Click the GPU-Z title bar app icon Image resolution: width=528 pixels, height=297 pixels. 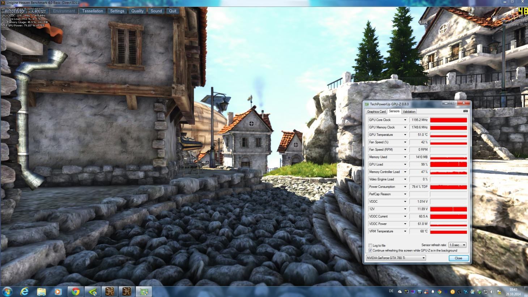pos(367,104)
